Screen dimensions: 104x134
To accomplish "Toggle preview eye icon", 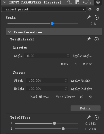I will pos(98,2).
